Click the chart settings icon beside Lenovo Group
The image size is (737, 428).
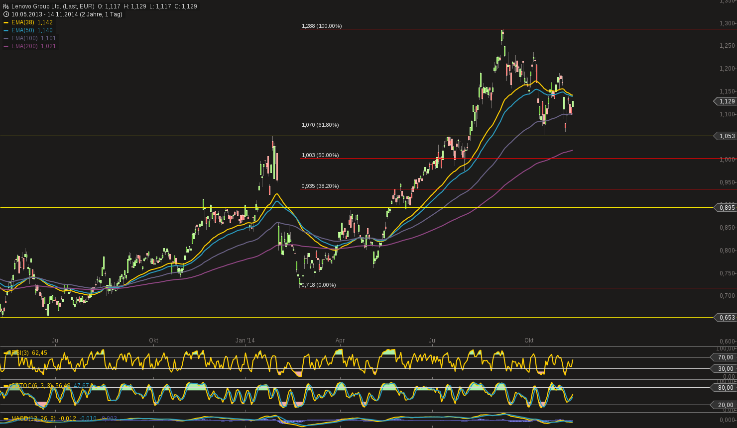point(6,6)
